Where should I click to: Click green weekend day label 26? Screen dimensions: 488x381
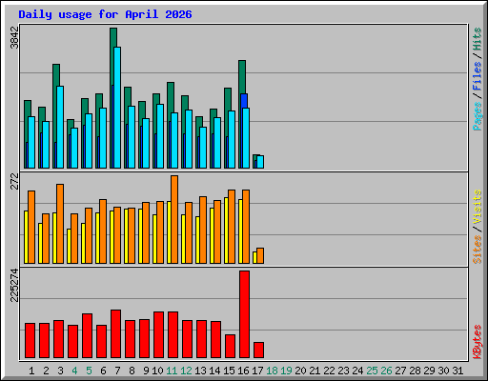click(x=386, y=371)
